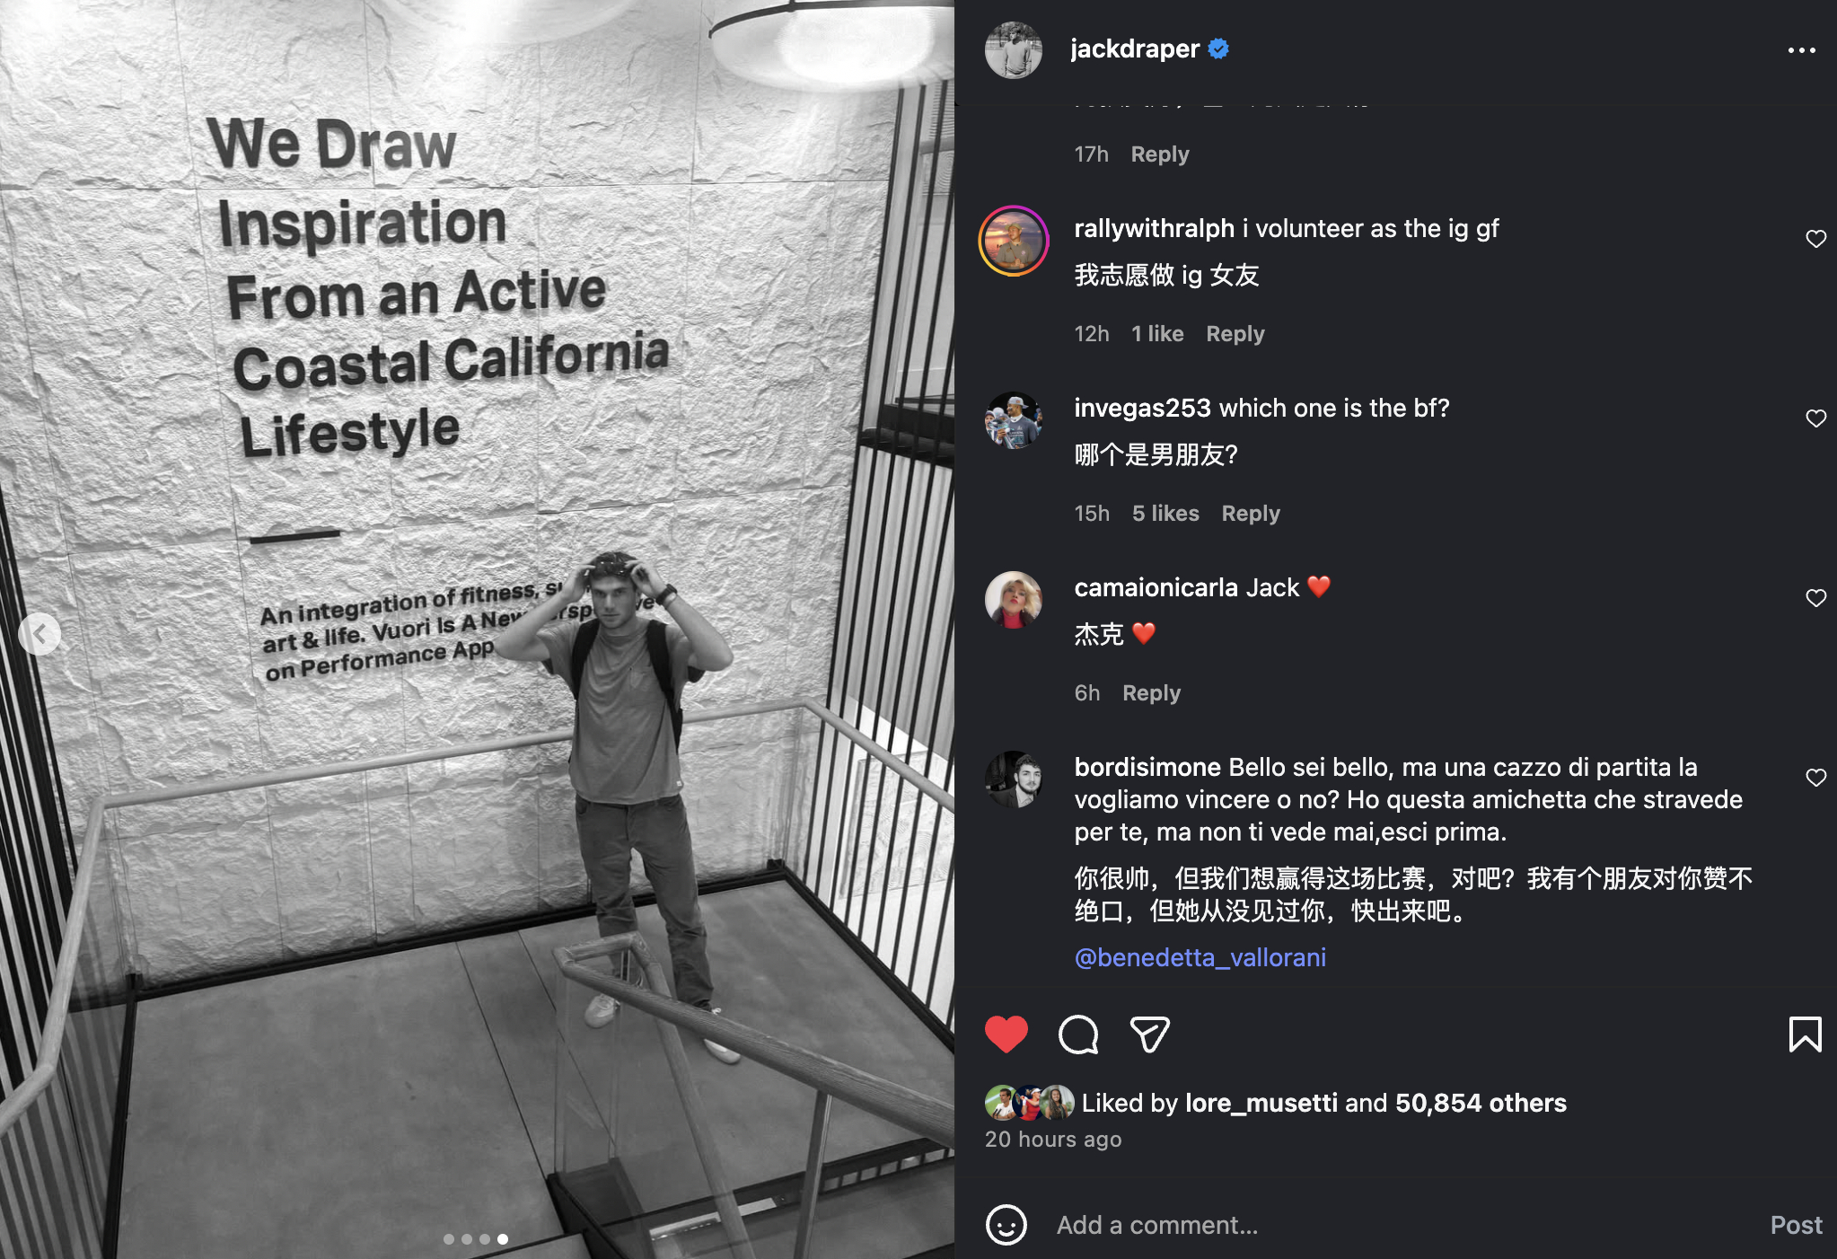Viewport: 1837px width, 1259px height.
Task: Open emoji picker smiley icon
Action: (x=1006, y=1225)
